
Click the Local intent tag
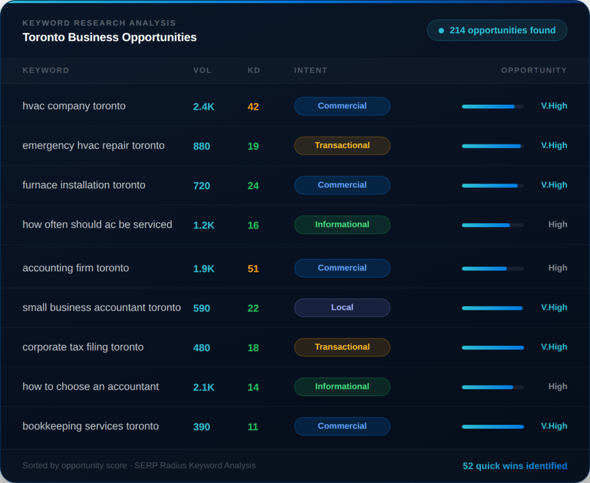pyautogui.click(x=342, y=307)
